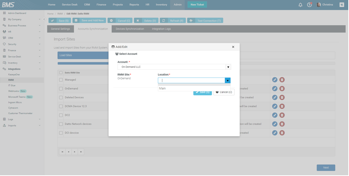
Task: Switch to Devices Synchronization tab
Action: click(x=130, y=29)
